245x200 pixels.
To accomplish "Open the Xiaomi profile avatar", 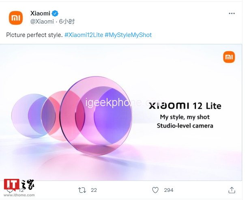I will (x=16, y=17).
